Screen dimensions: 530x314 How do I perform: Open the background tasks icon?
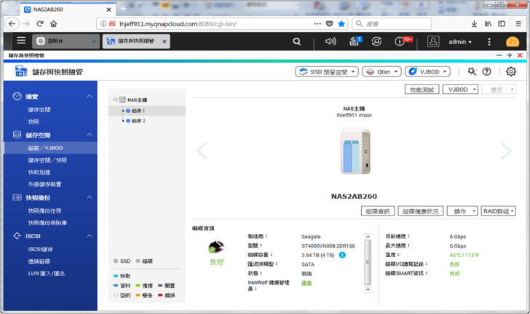click(355, 42)
